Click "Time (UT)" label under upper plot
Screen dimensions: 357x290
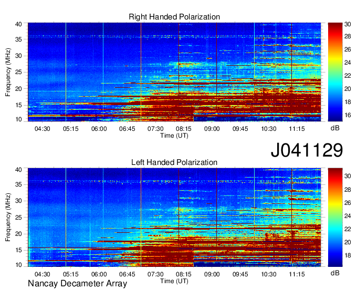(x=174, y=136)
